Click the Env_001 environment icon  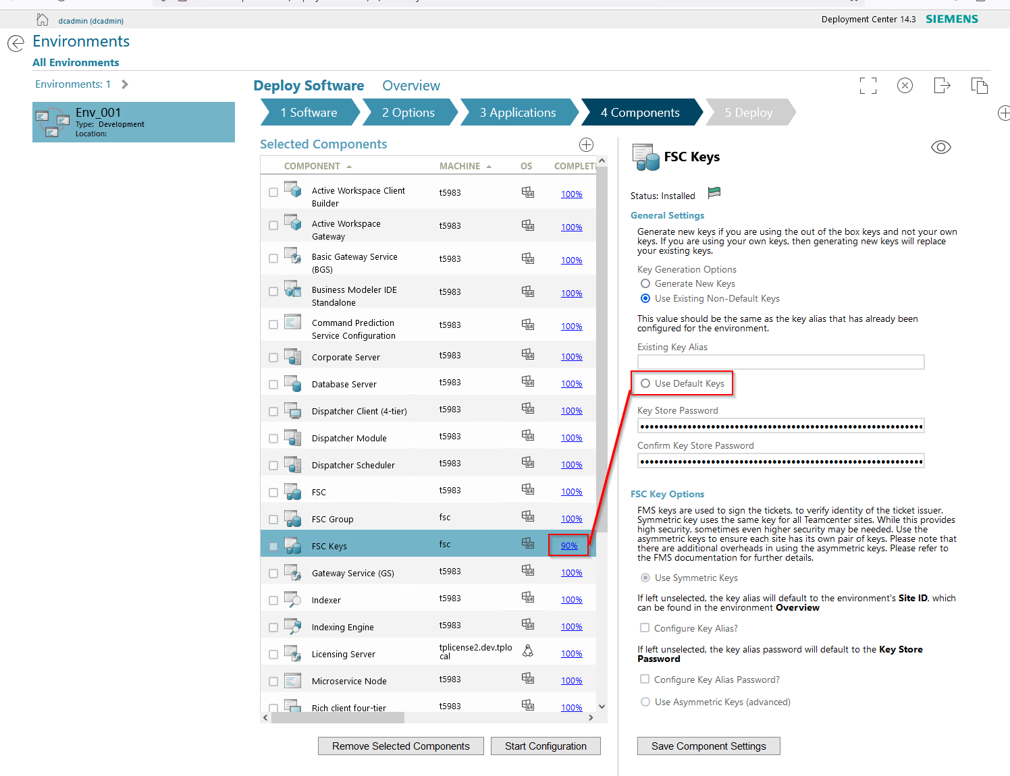(x=53, y=122)
